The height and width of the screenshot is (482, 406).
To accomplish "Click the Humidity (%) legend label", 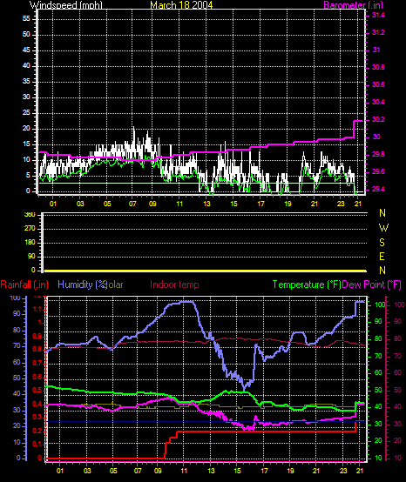I will tap(82, 285).
